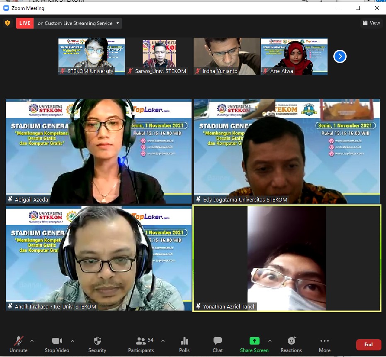Image resolution: width=386 pixels, height=357 pixels.
Task: Expand audio options arrow beside Unmute
Action: pos(32,341)
